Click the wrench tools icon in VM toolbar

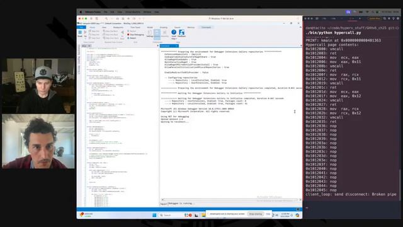[x=106, y=18]
